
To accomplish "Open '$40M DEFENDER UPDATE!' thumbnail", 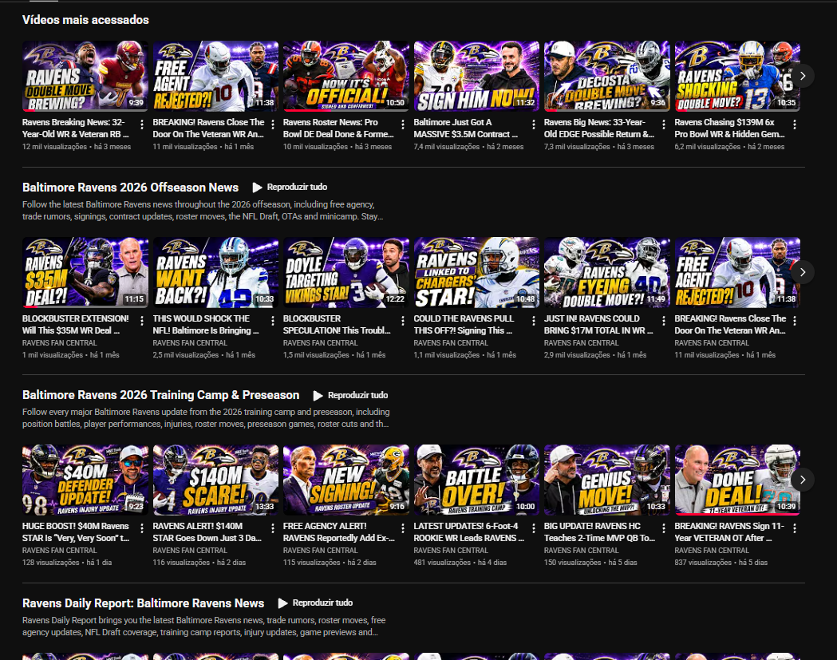I will (x=85, y=480).
